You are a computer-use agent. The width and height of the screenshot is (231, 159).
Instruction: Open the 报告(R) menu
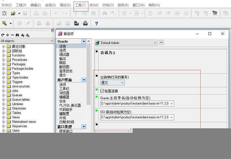tap(123, 5)
